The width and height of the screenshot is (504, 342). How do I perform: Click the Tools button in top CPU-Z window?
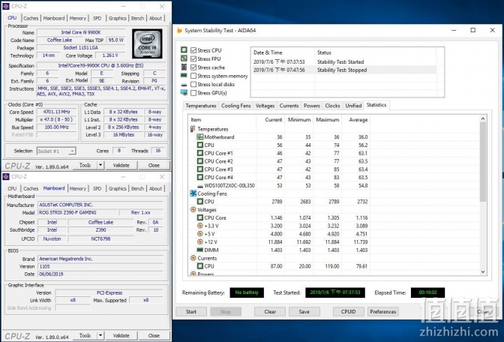click(x=85, y=165)
